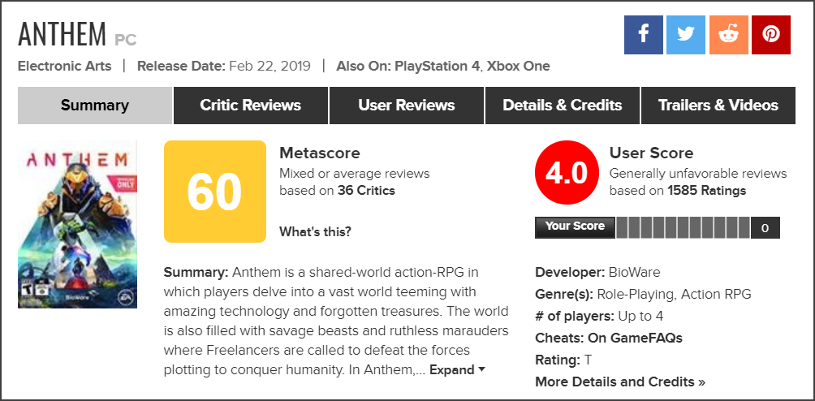Open the User Reviews tab
The image size is (815, 401).
(407, 106)
